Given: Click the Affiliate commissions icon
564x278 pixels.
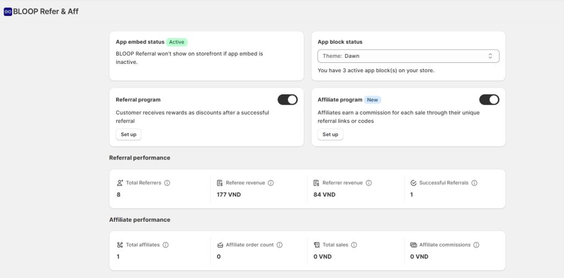Looking at the screenshot, I should 413,245.
